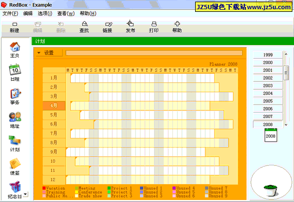The image size is (294, 202).
Task: Open the 计划 planner sidebar icon
Action: 15,143
